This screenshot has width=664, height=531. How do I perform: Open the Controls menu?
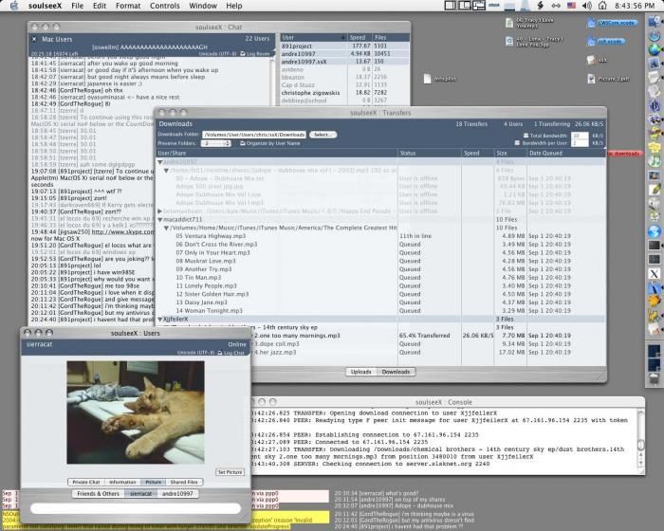165,6
